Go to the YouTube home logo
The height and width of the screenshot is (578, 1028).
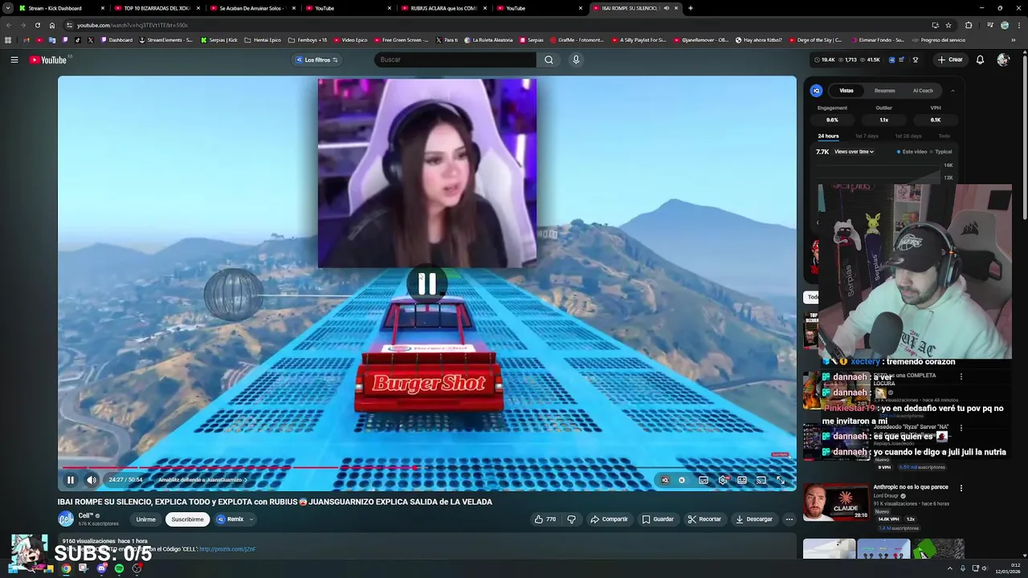click(48, 59)
